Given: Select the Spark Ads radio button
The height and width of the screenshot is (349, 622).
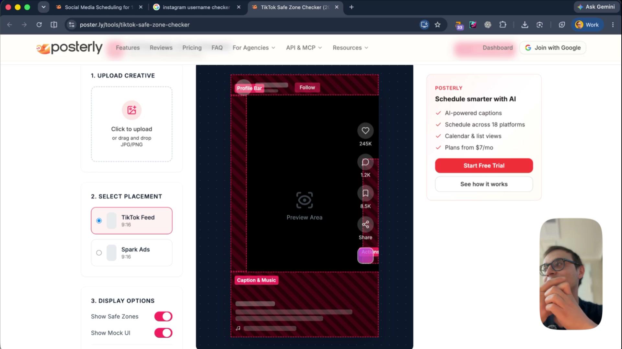Looking at the screenshot, I should pyautogui.click(x=99, y=253).
